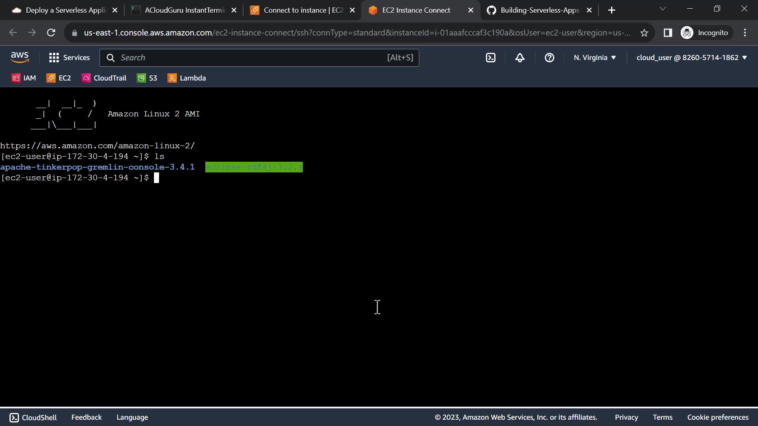Open the AWS CloudShell icon in header
Viewport: 758px width, 426px height.
[x=490, y=58]
